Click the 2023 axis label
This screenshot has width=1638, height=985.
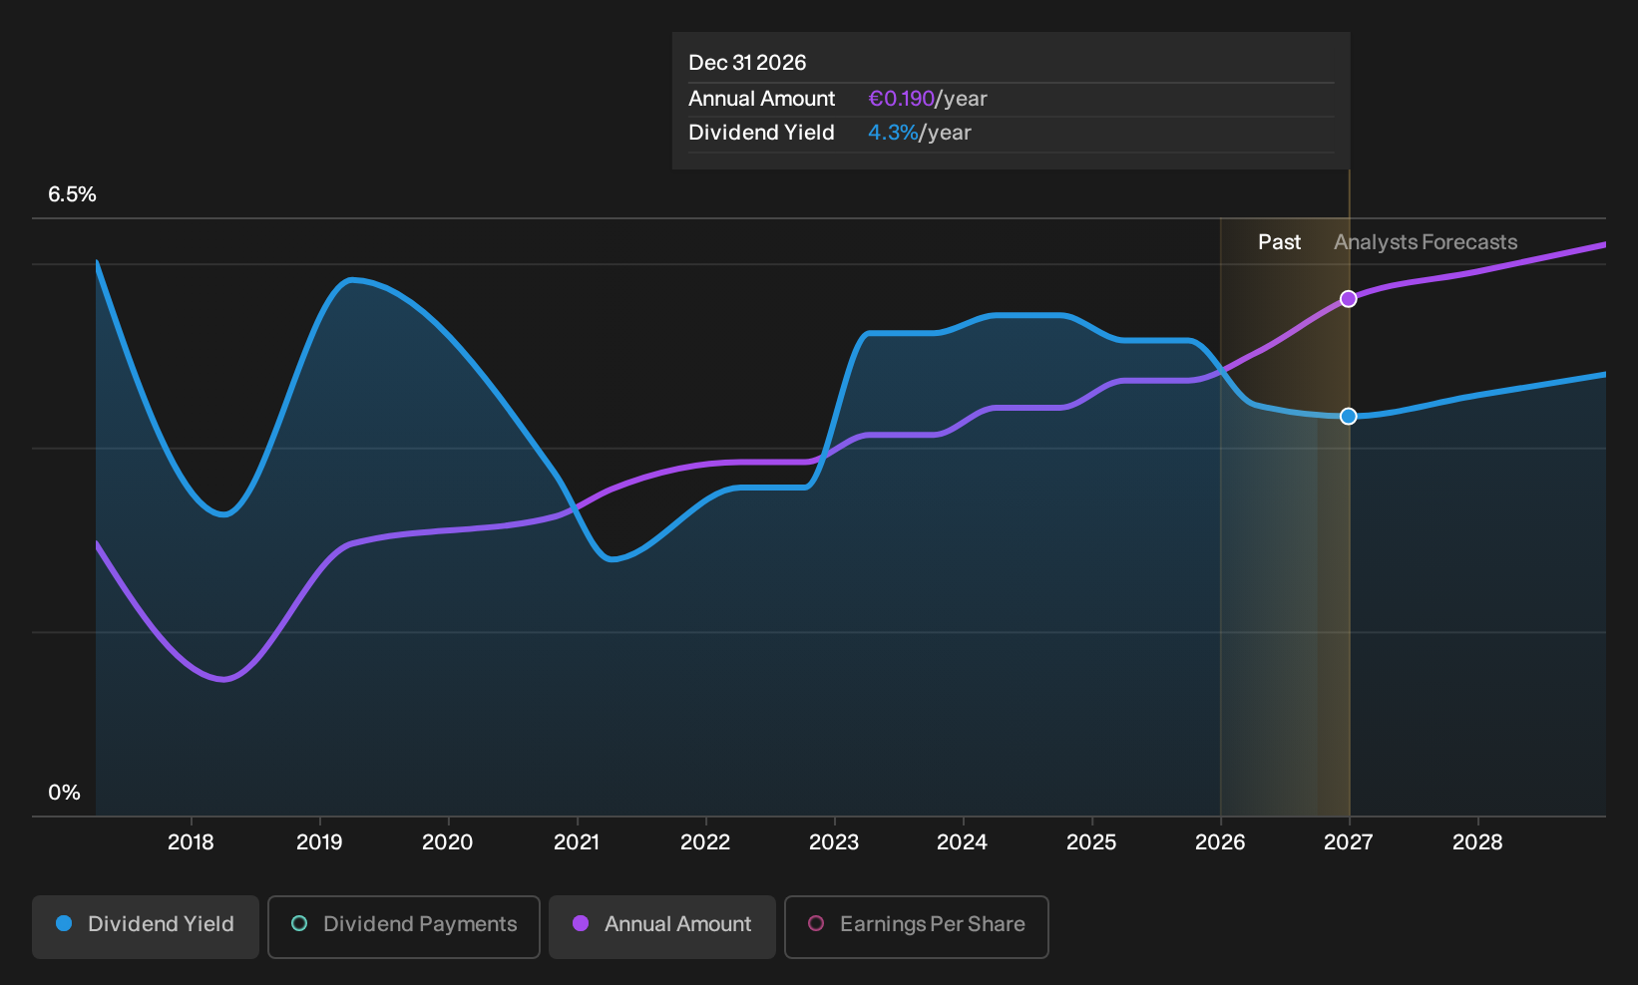tap(834, 842)
